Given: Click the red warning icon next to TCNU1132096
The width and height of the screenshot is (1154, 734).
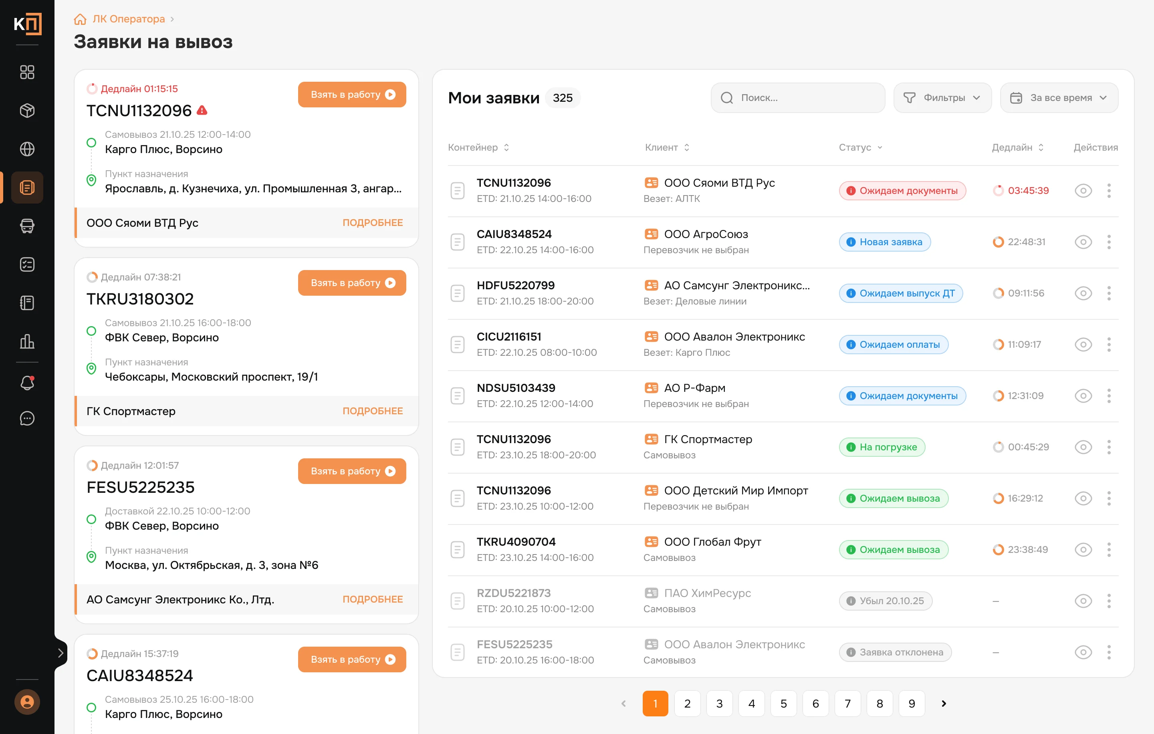Looking at the screenshot, I should [202, 110].
